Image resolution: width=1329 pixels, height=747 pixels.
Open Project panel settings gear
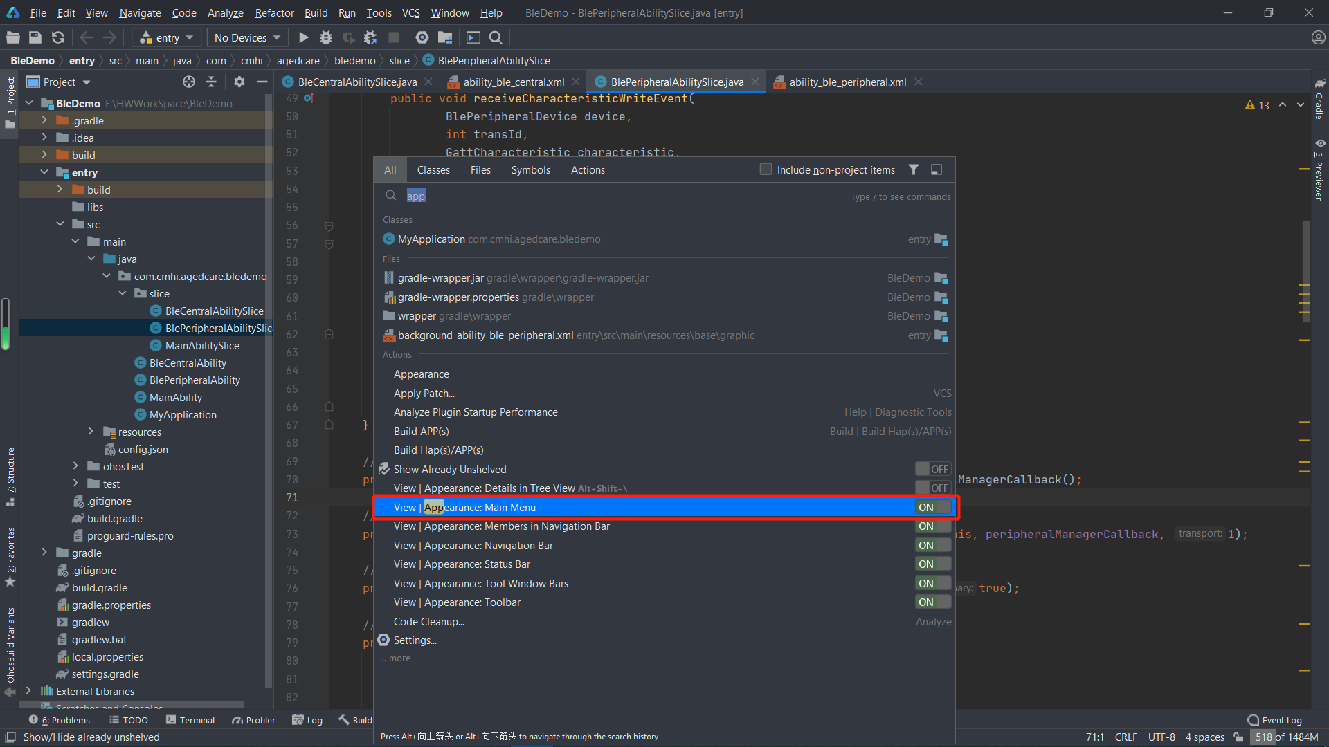click(239, 82)
